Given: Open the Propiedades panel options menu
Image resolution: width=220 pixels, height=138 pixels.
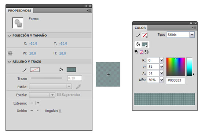Looking at the screenshot, I should (89, 11).
